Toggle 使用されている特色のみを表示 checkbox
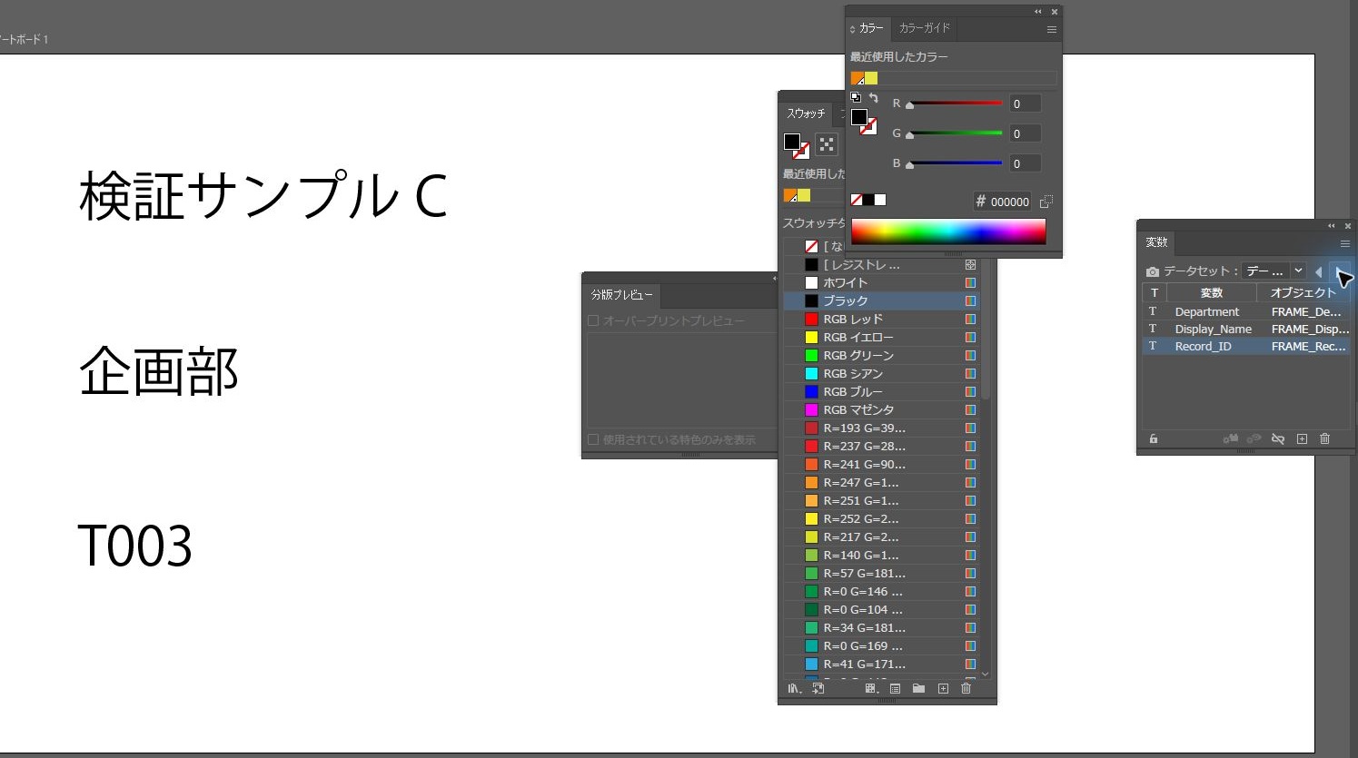This screenshot has height=758, width=1358. (593, 439)
